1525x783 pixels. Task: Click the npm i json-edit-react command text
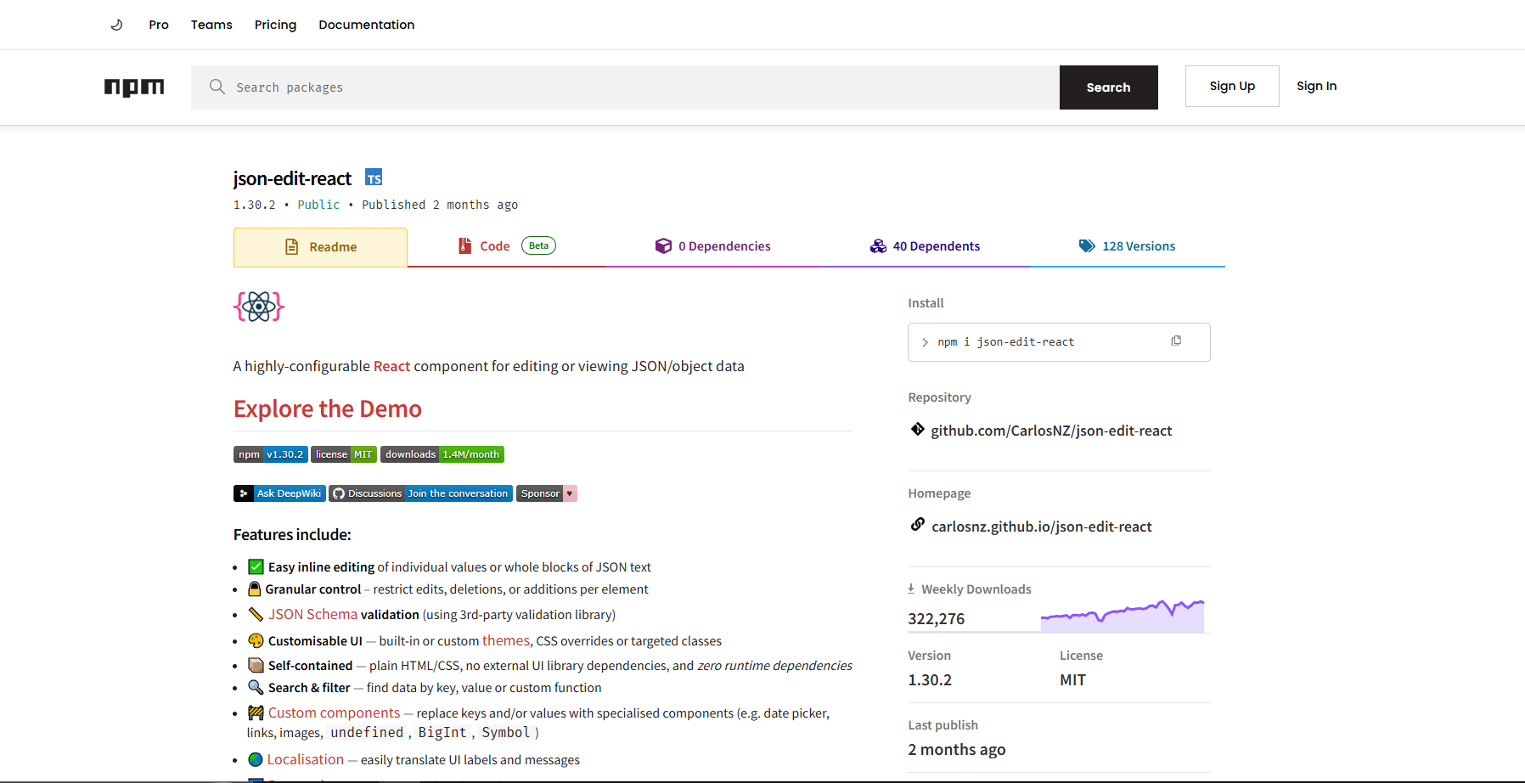point(1006,342)
